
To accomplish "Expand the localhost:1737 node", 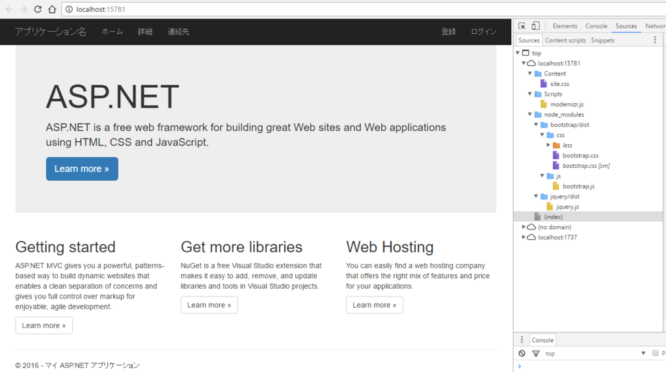I will click(x=524, y=237).
